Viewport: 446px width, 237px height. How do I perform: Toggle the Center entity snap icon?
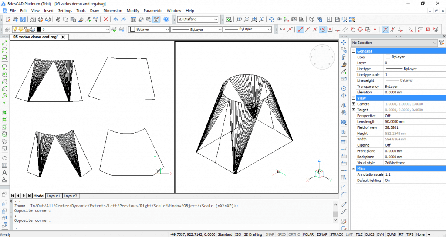click(323, 29)
